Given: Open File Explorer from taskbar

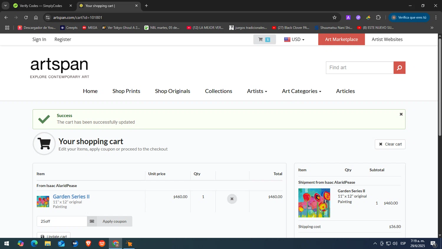Looking at the screenshot, I should pos(48,244).
